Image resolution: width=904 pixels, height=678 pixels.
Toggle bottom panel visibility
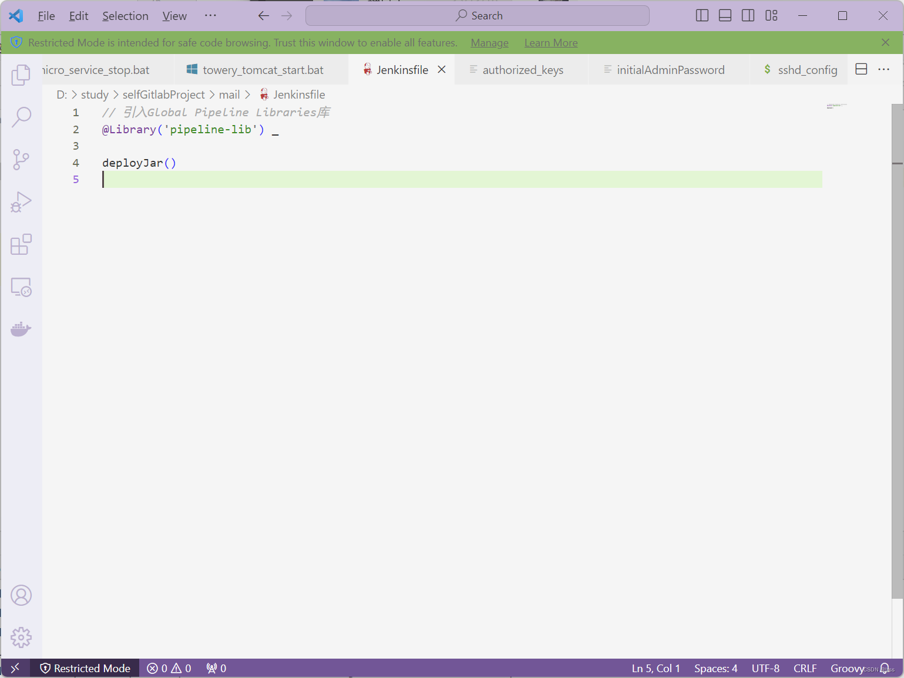point(725,16)
